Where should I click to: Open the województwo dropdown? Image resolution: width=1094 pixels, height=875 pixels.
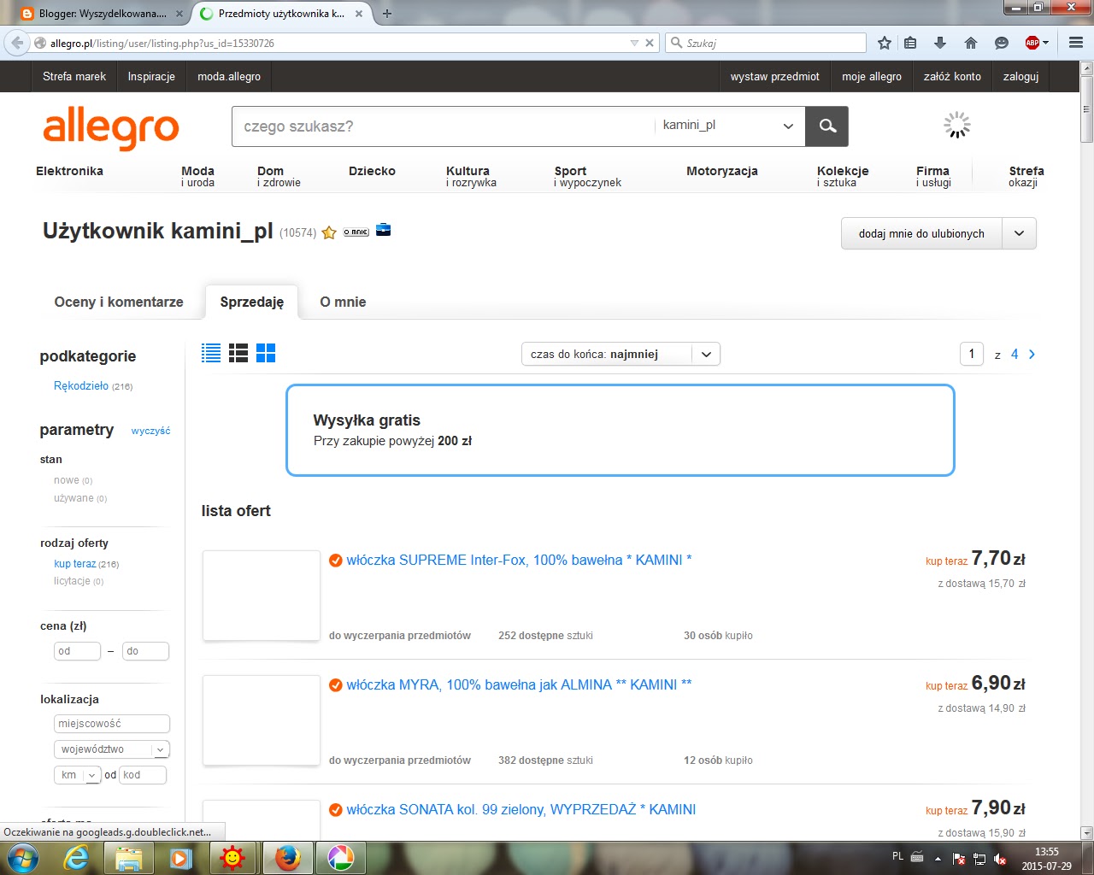112,749
